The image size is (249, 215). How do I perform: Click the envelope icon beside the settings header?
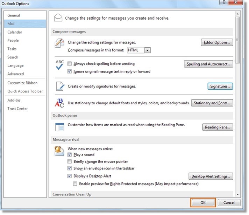click(58, 18)
